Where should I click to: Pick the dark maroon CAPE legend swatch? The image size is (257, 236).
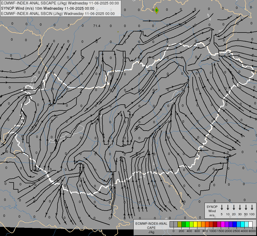pos(215,224)
